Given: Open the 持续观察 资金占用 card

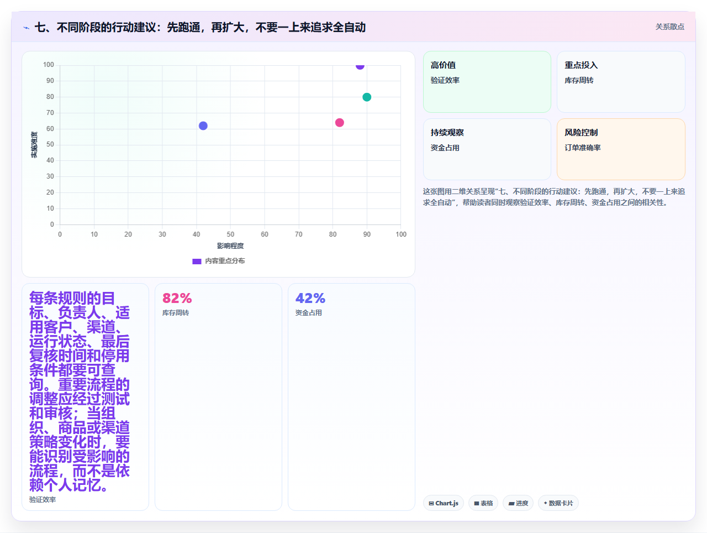Looking at the screenshot, I should tap(487, 149).
